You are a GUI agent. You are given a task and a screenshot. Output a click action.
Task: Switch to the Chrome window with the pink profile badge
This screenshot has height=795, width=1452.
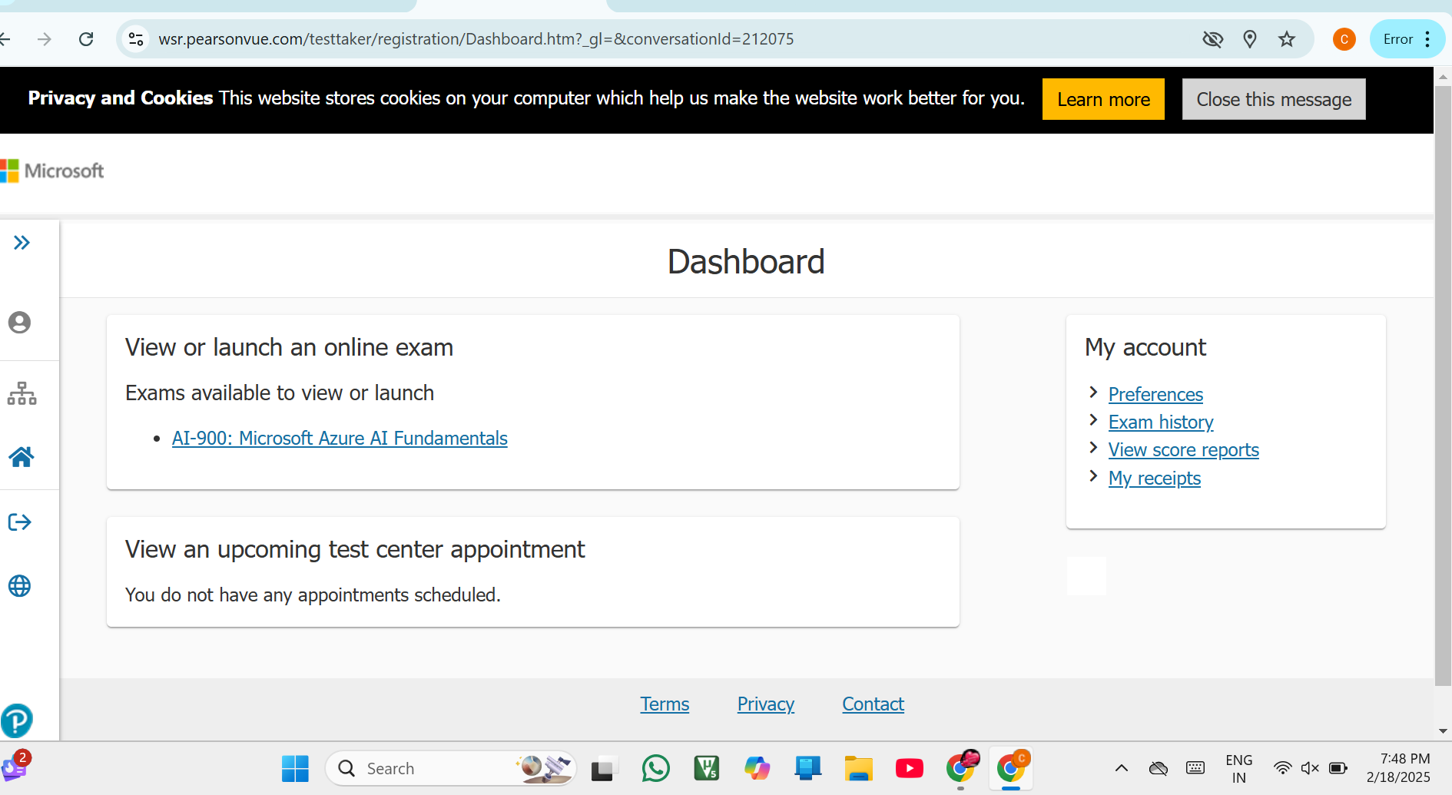961,767
